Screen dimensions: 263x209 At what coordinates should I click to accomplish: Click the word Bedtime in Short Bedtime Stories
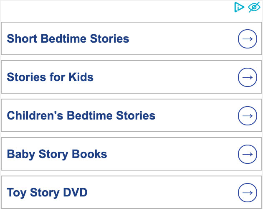click(63, 38)
